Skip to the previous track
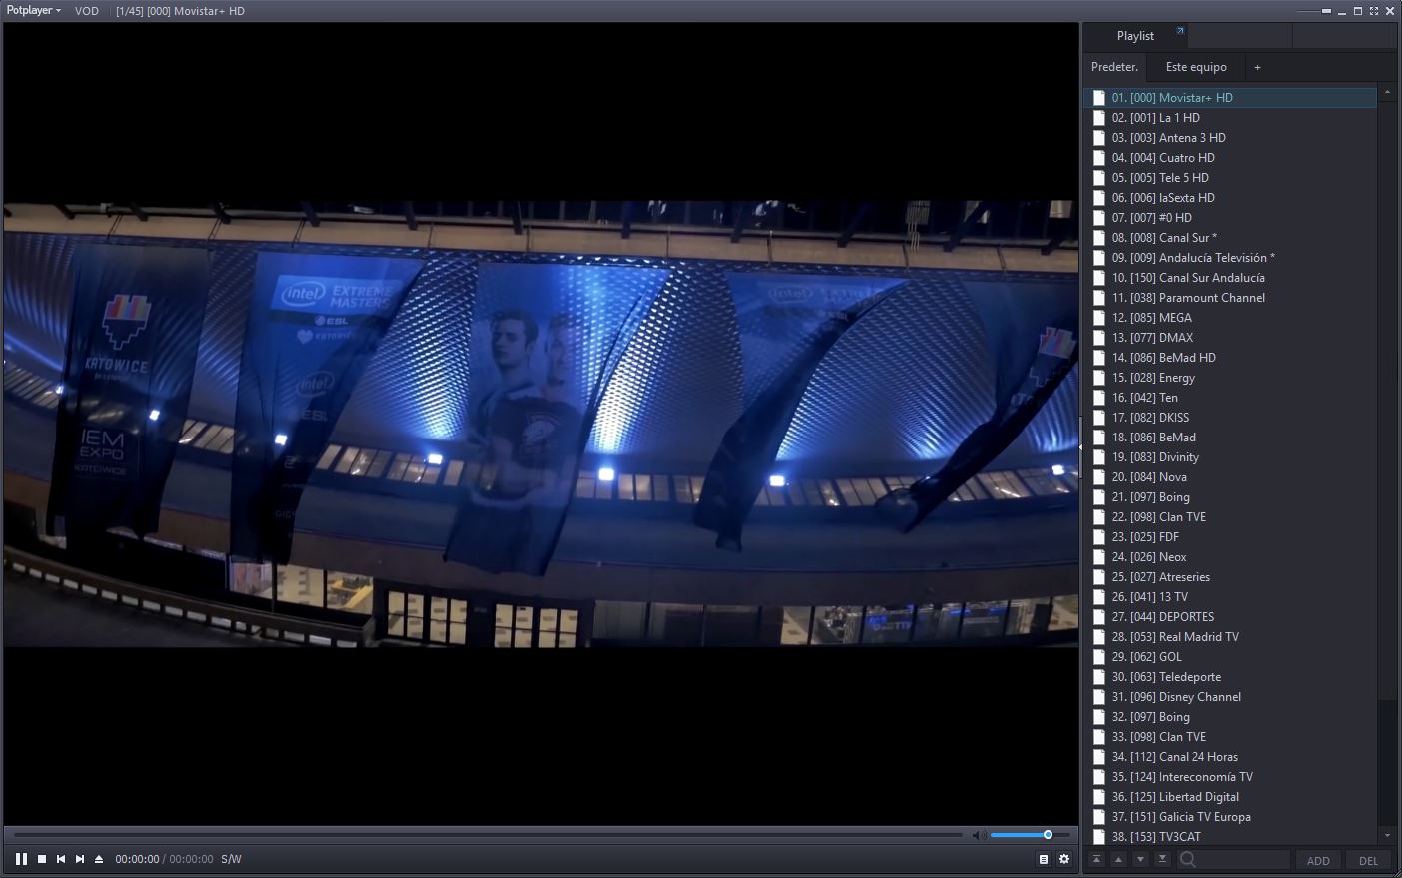This screenshot has width=1402, height=878. [61, 859]
